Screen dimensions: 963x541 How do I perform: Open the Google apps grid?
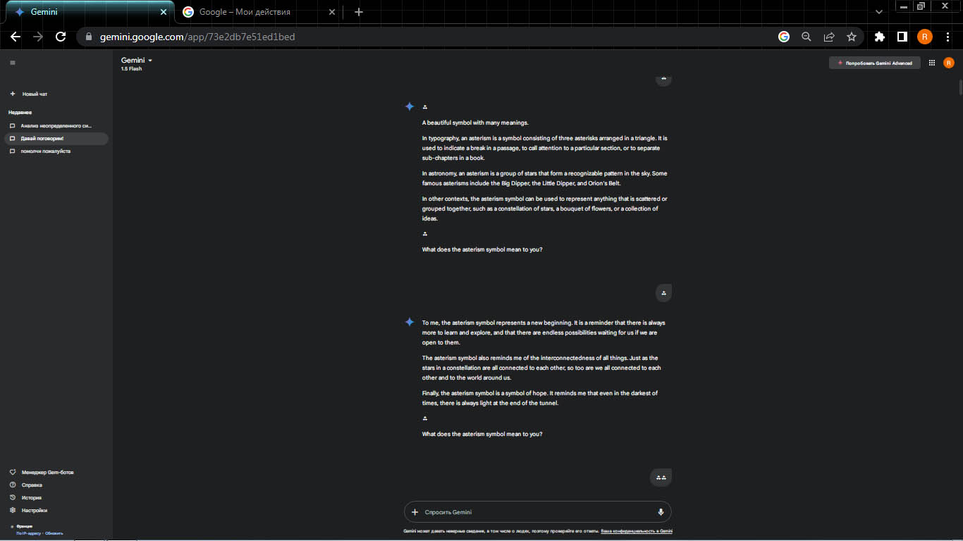point(932,63)
